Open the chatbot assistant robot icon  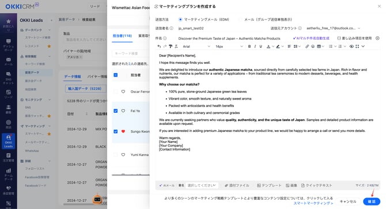click(97, 199)
